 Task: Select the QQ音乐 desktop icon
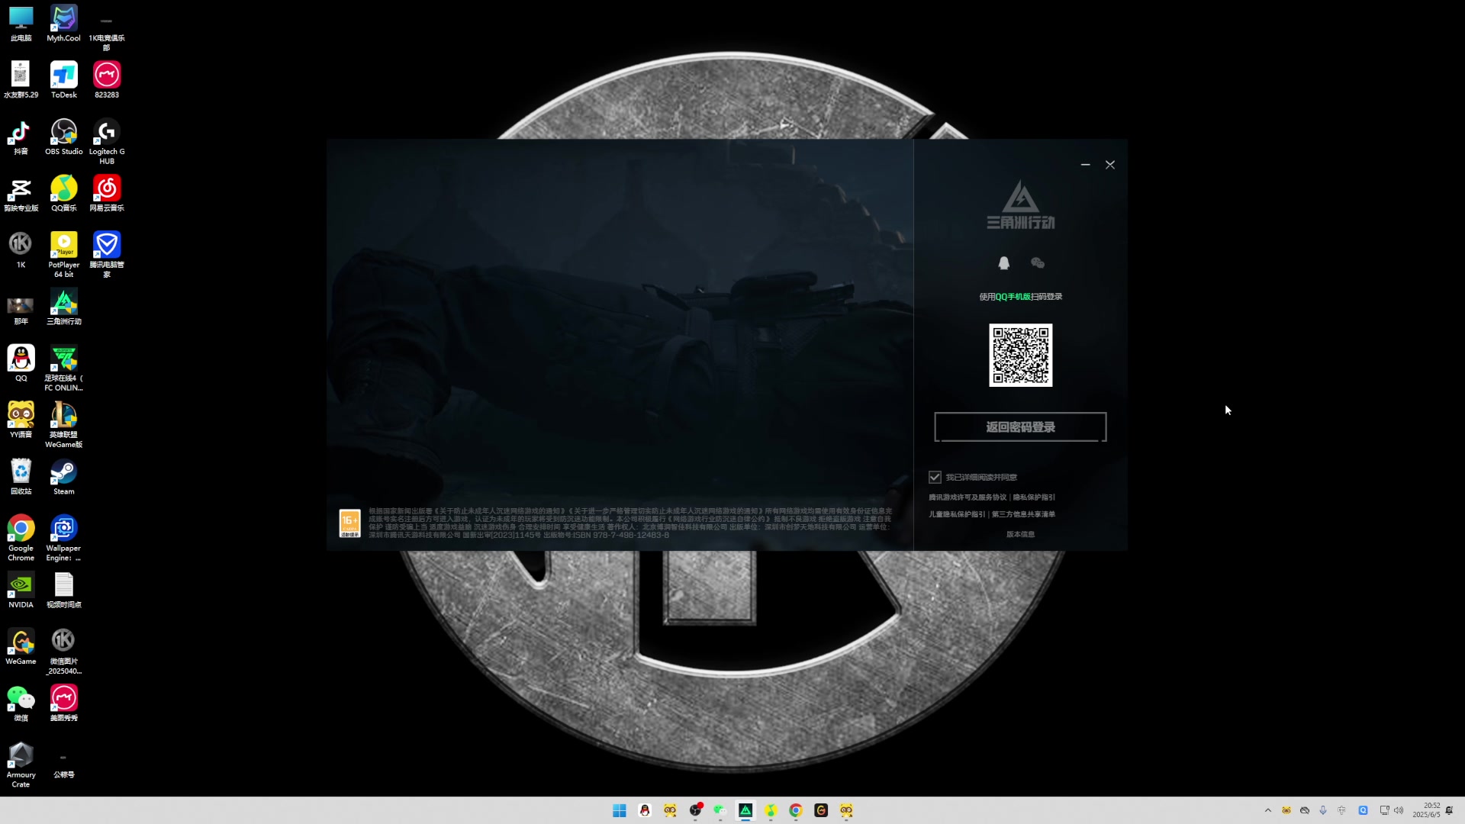coord(63,194)
